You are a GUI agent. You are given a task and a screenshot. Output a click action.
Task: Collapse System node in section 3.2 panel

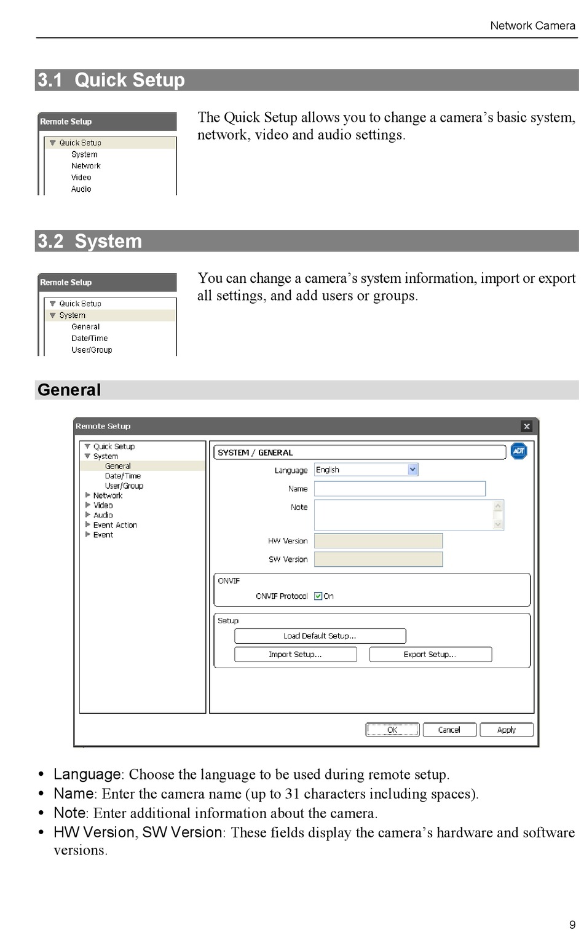[52, 315]
